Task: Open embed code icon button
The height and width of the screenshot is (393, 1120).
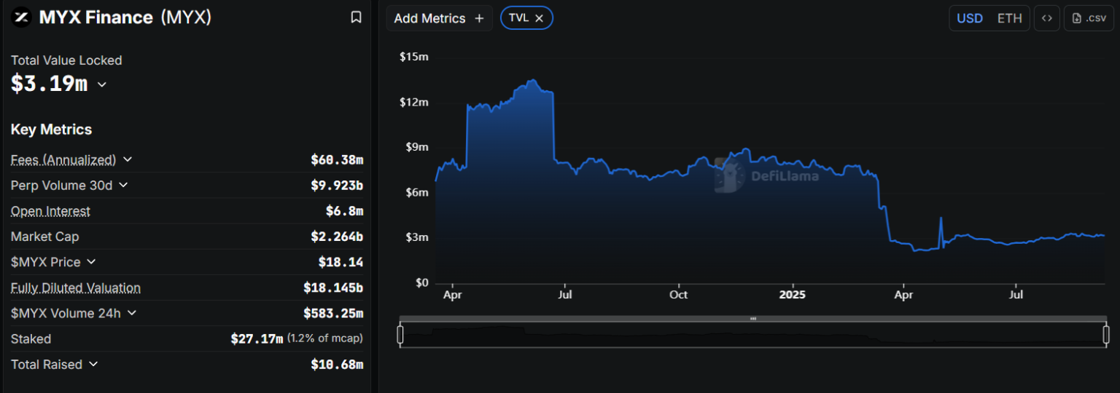Action: click(1046, 18)
